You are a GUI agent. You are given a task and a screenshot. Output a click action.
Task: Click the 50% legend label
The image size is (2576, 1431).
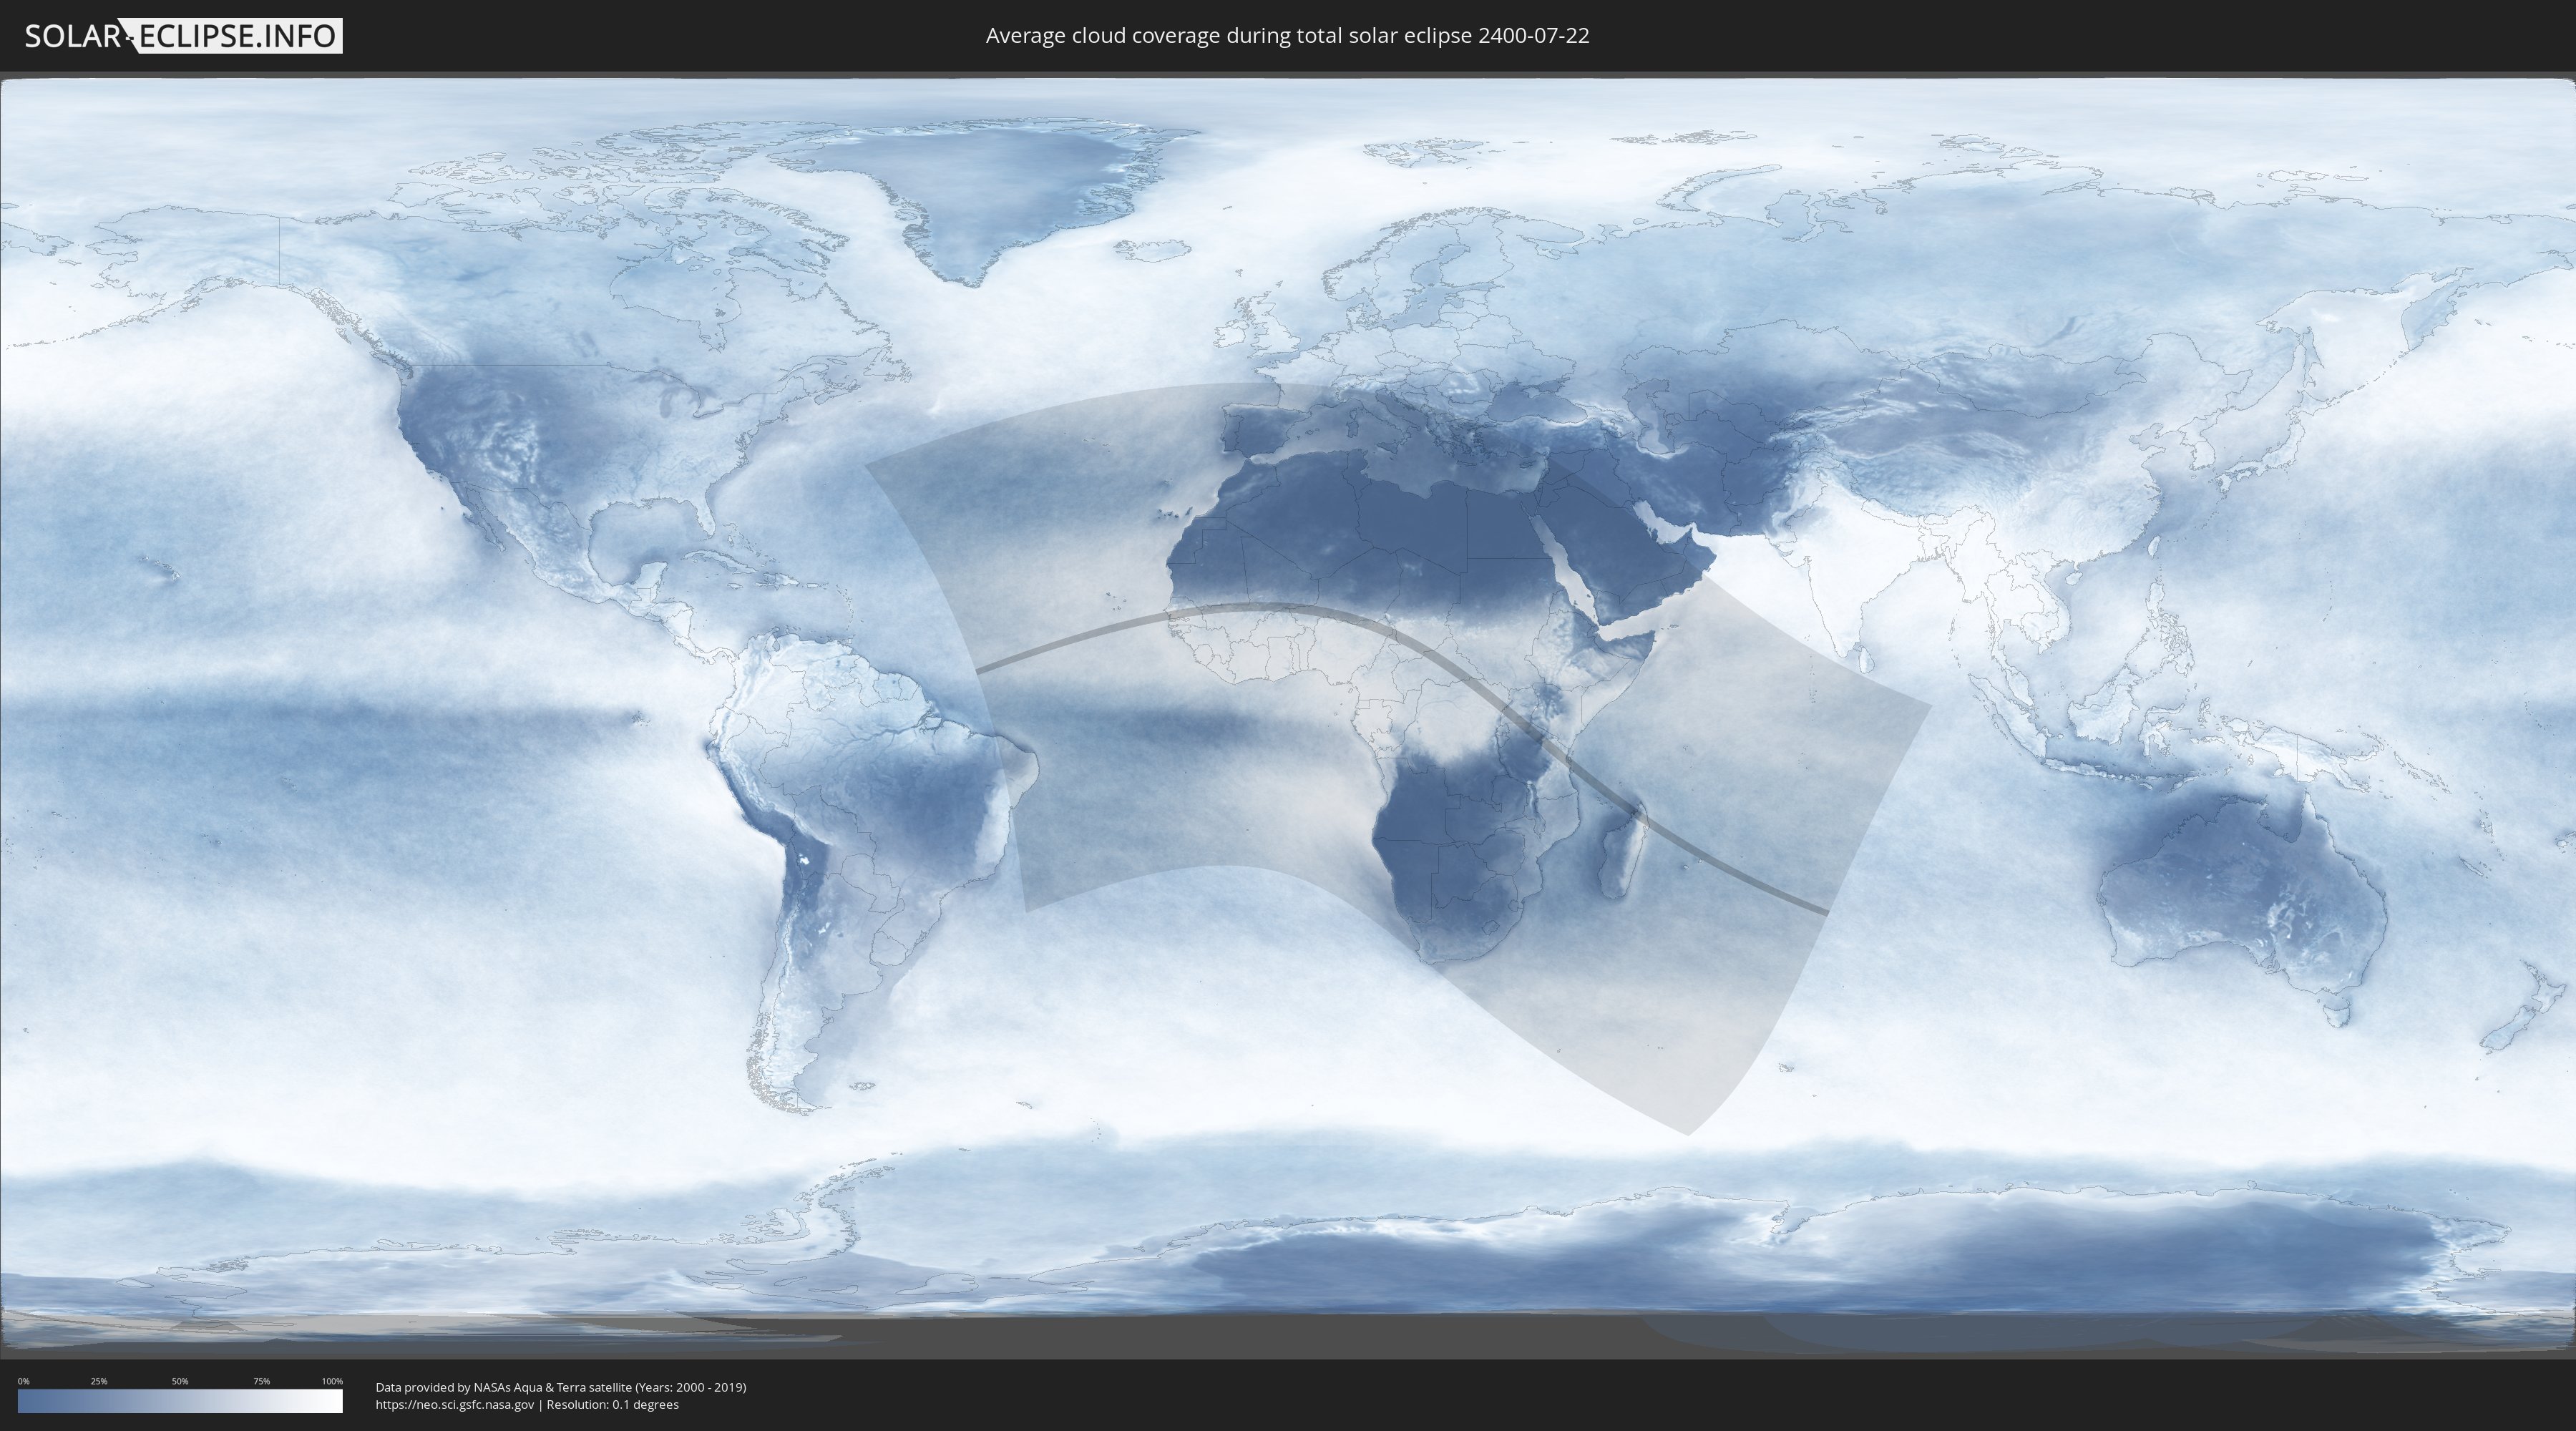pos(180,1381)
